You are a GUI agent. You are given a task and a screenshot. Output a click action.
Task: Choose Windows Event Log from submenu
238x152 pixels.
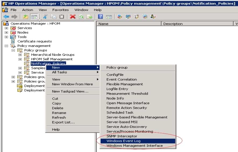click(x=138, y=141)
